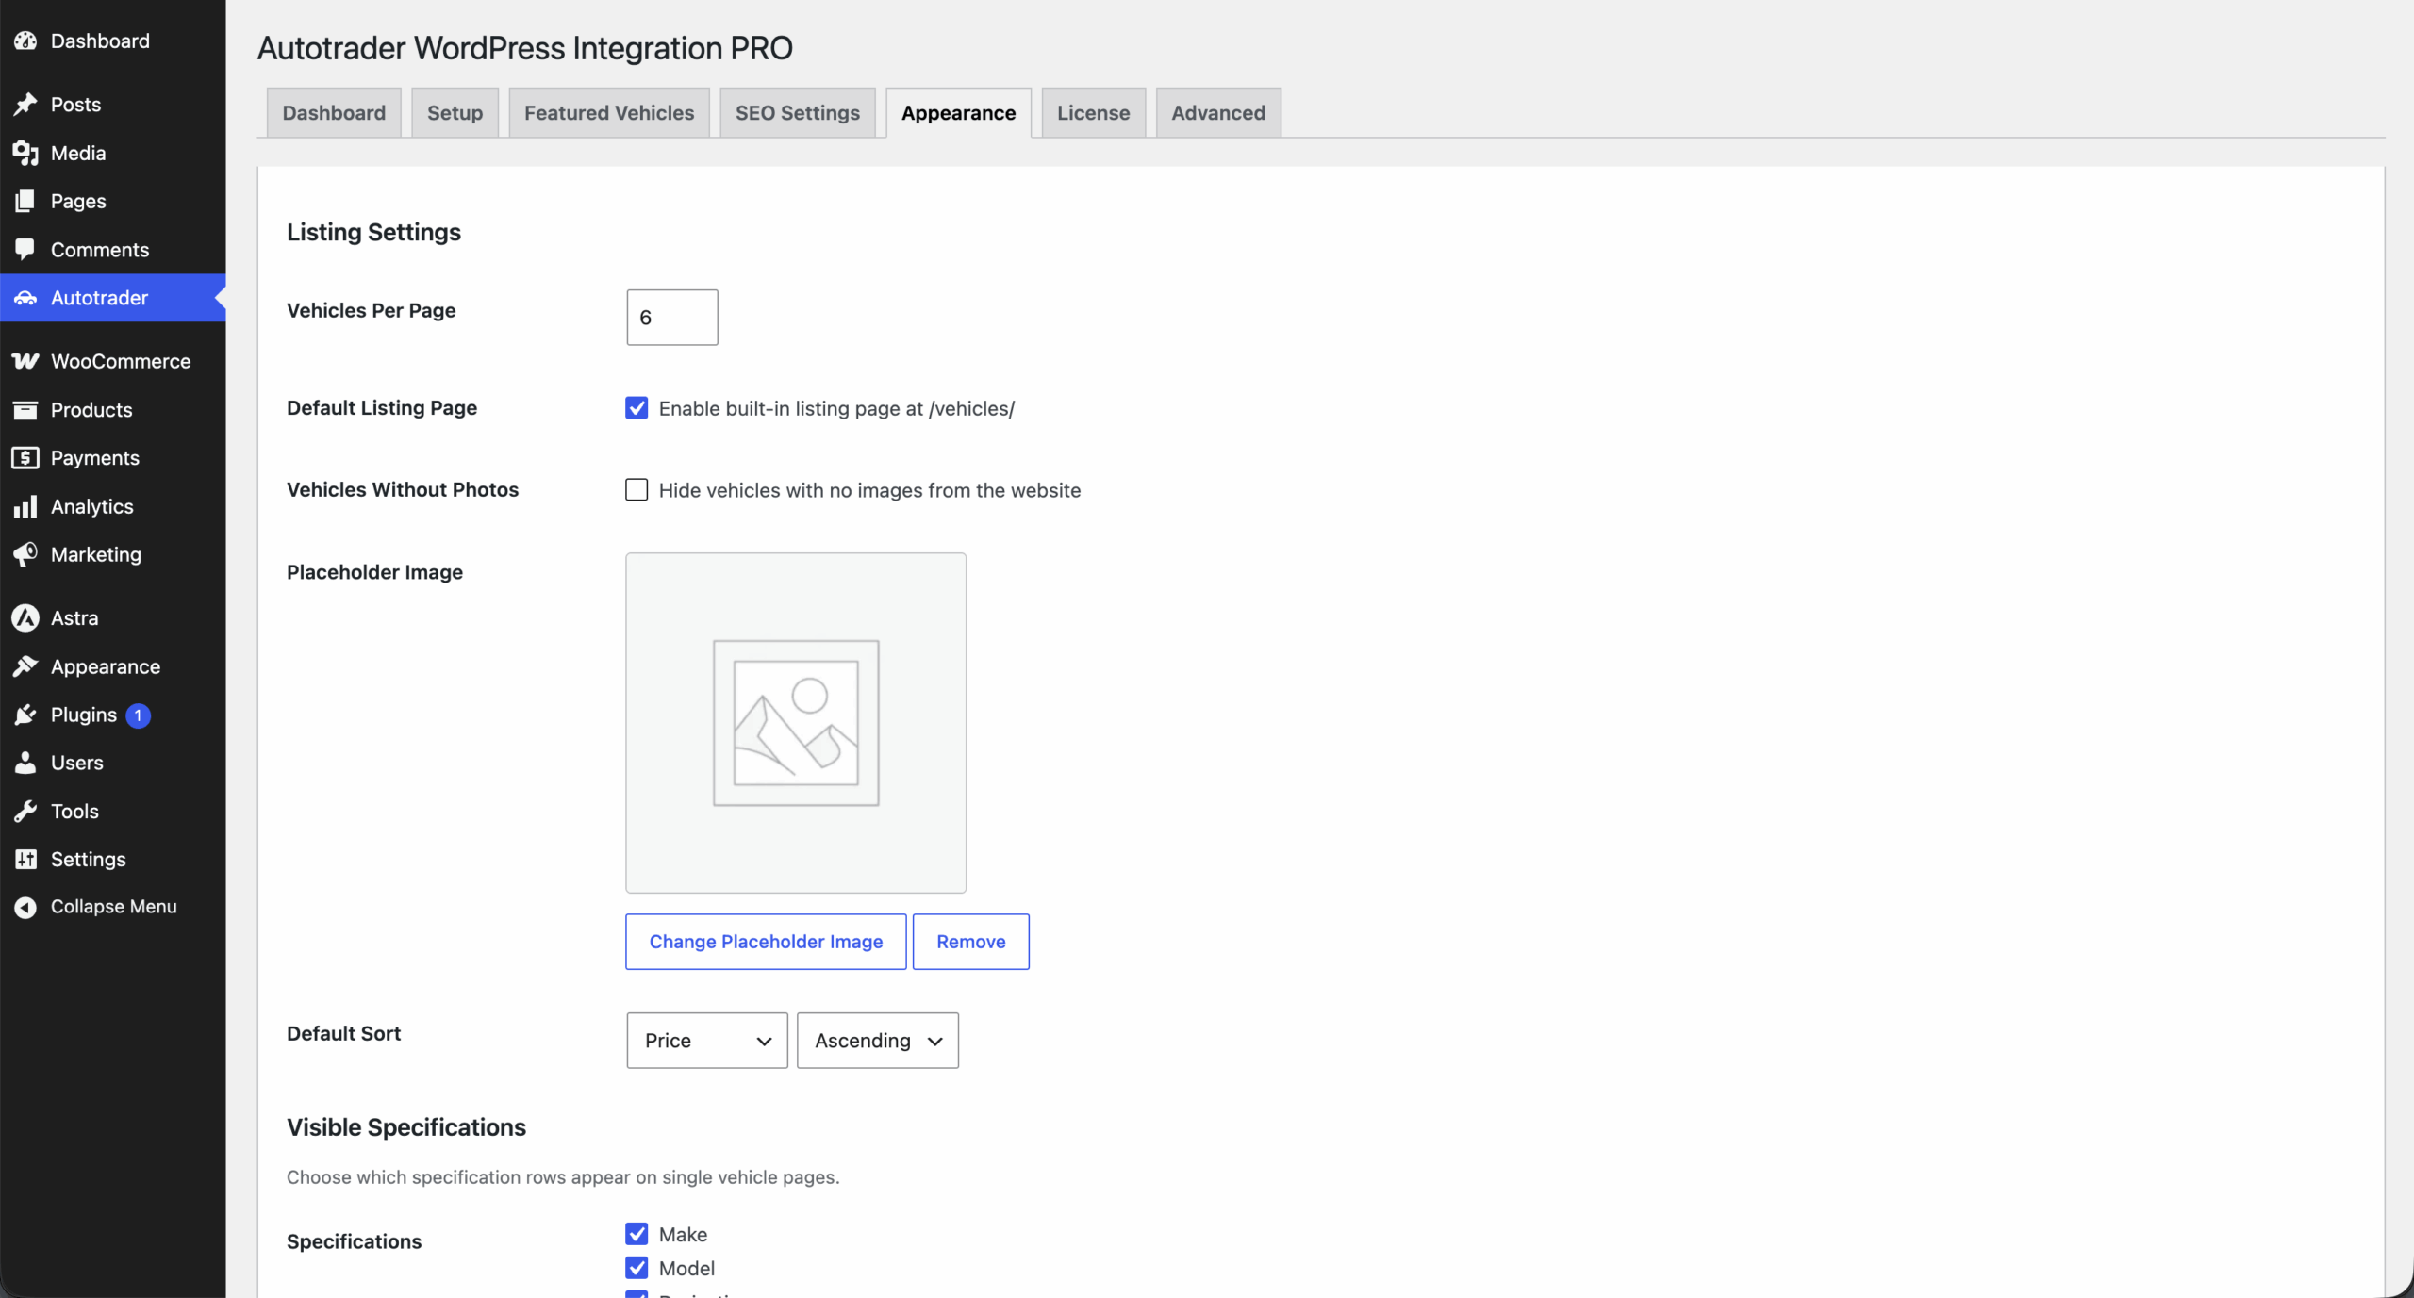This screenshot has width=2414, height=1298.
Task: Click the Analytics bar chart icon
Action: click(x=25, y=506)
